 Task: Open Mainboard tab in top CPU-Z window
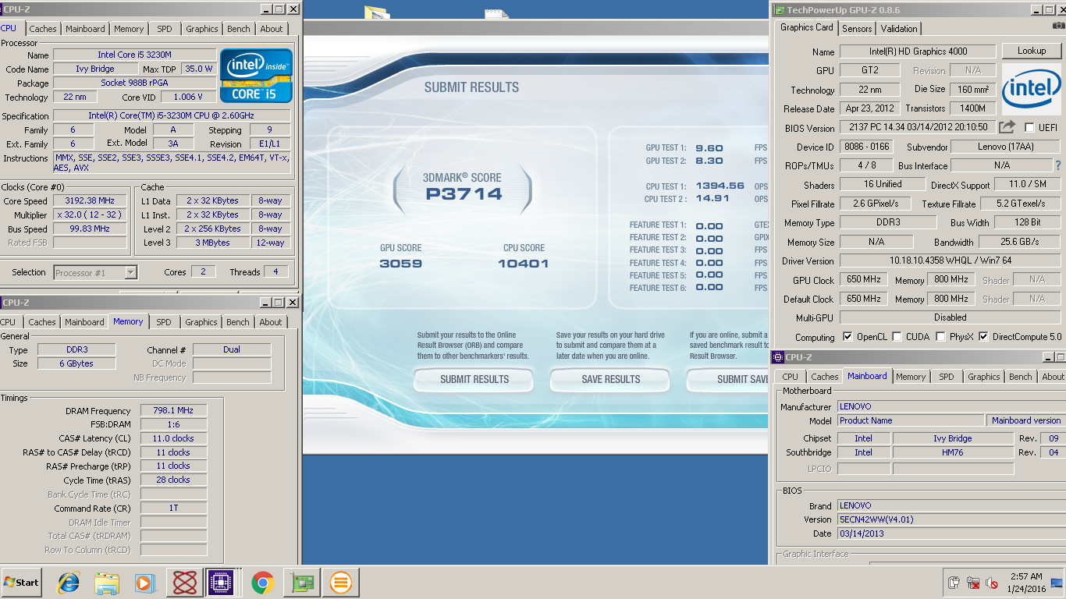pos(85,29)
